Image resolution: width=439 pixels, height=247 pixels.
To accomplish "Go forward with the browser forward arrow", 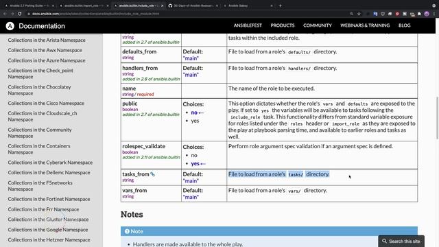I will tap(12, 14).
